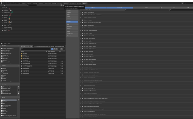This screenshot has height=119, width=193.
Task: Click the Grease Pencil icon in outliner
Action: pos(12,12)
